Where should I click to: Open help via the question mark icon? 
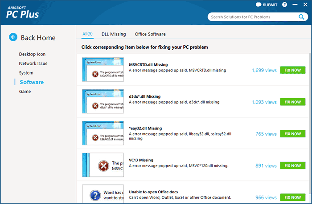[285, 5]
